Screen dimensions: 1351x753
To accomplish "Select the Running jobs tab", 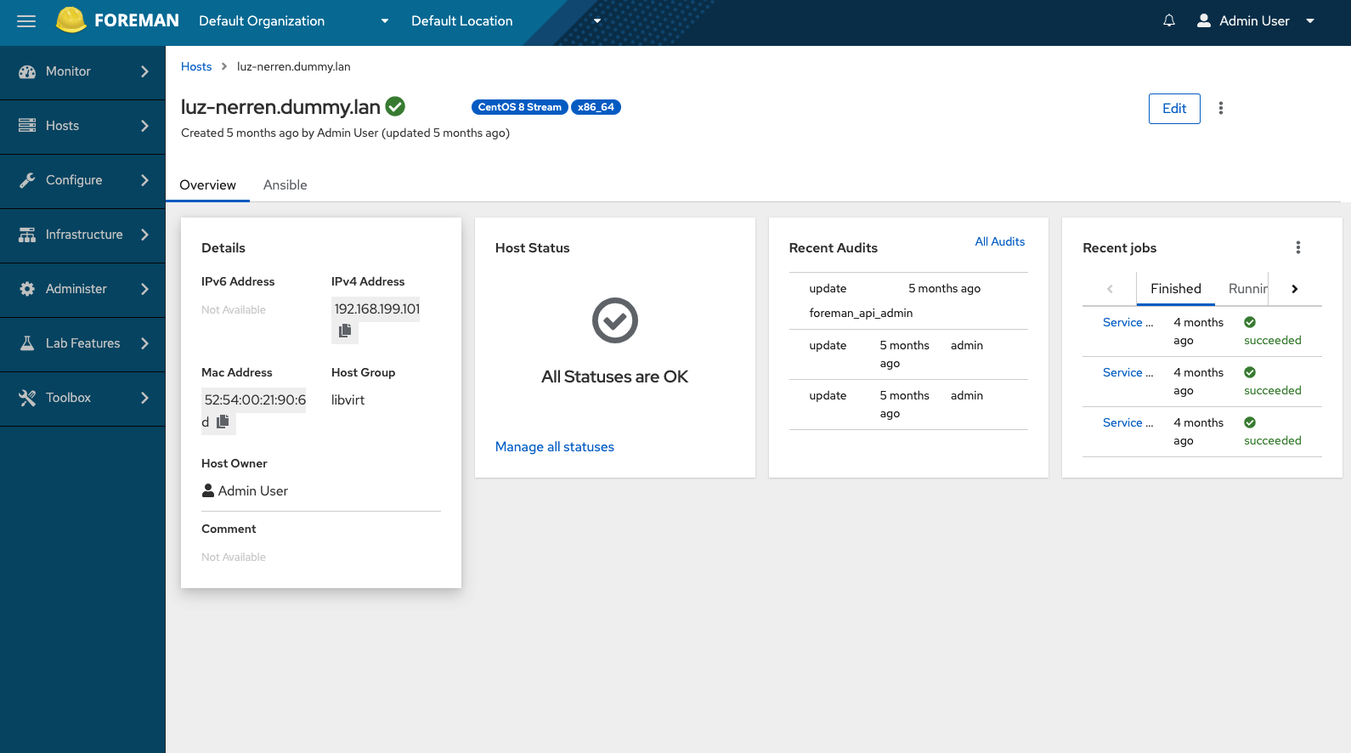I will point(1246,289).
